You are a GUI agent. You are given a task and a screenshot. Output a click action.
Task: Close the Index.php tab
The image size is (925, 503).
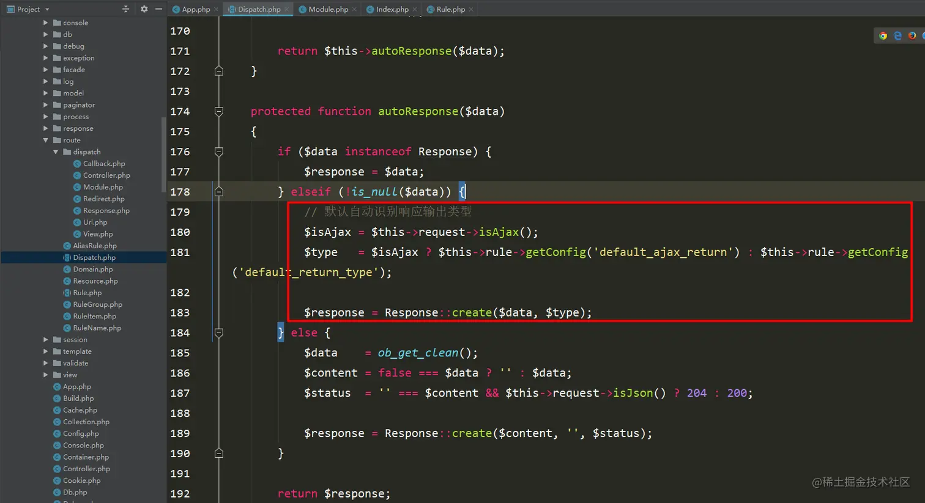point(414,10)
